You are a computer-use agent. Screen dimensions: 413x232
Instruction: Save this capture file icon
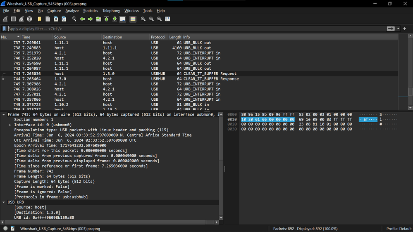48,19
